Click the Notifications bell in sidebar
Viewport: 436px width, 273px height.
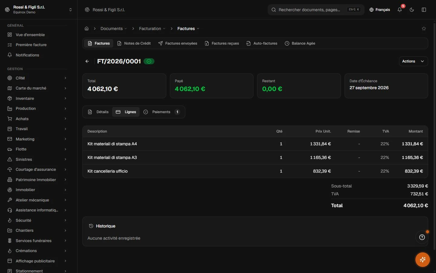point(10,55)
